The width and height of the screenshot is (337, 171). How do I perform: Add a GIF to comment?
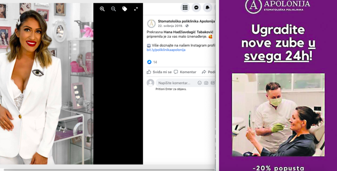(x=213, y=83)
